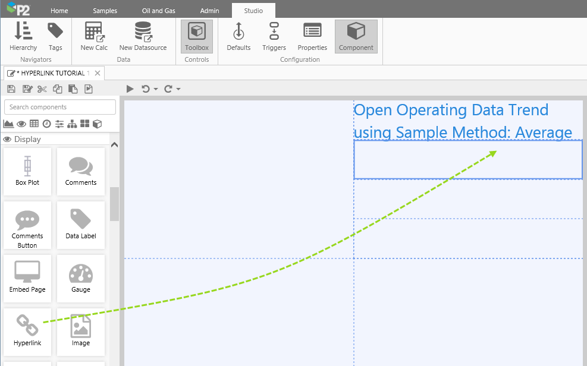Screen dimensions: 587x366
Task: Collapse the Display section chevron
Action: 115,144
